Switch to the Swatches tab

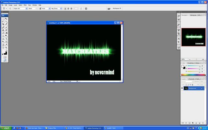pos(191,63)
